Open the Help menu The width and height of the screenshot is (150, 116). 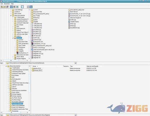tap(12, 4)
